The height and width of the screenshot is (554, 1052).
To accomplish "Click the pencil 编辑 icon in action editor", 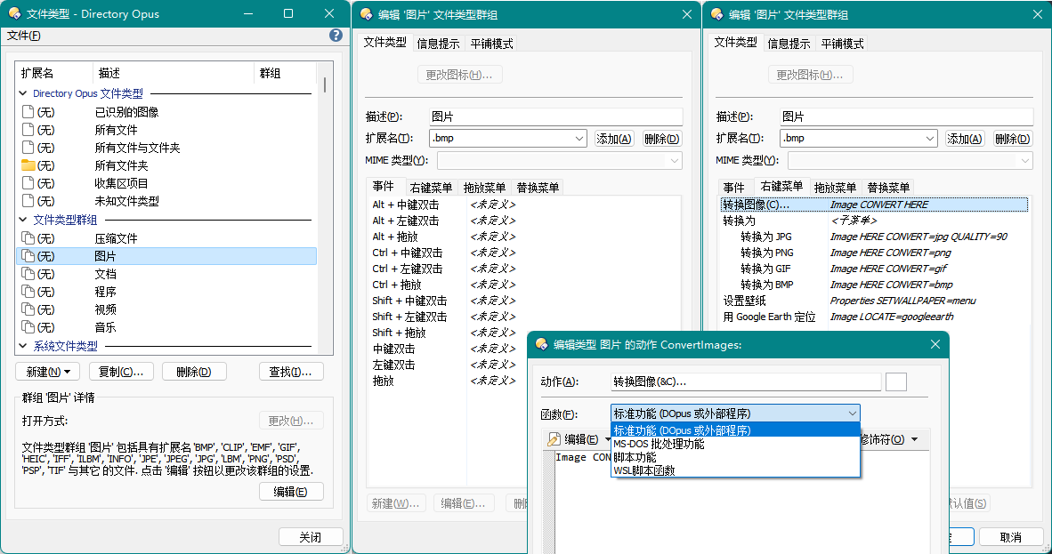I will tap(554, 439).
